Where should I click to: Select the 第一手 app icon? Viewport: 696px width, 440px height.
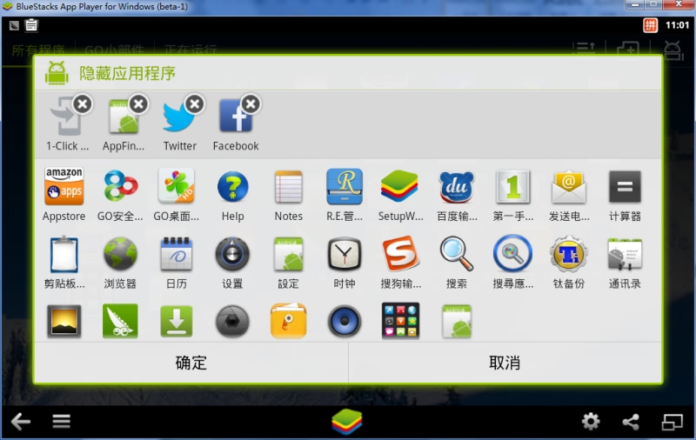point(512,186)
